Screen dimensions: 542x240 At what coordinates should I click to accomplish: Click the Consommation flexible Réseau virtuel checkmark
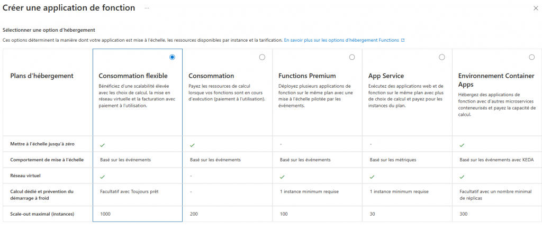[x=102, y=177]
